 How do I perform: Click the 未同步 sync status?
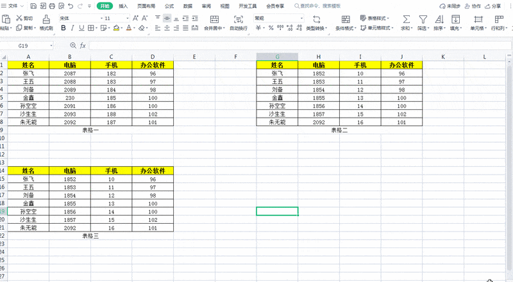450,6
